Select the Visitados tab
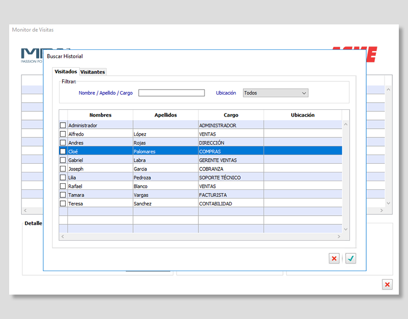 pyautogui.click(x=66, y=72)
